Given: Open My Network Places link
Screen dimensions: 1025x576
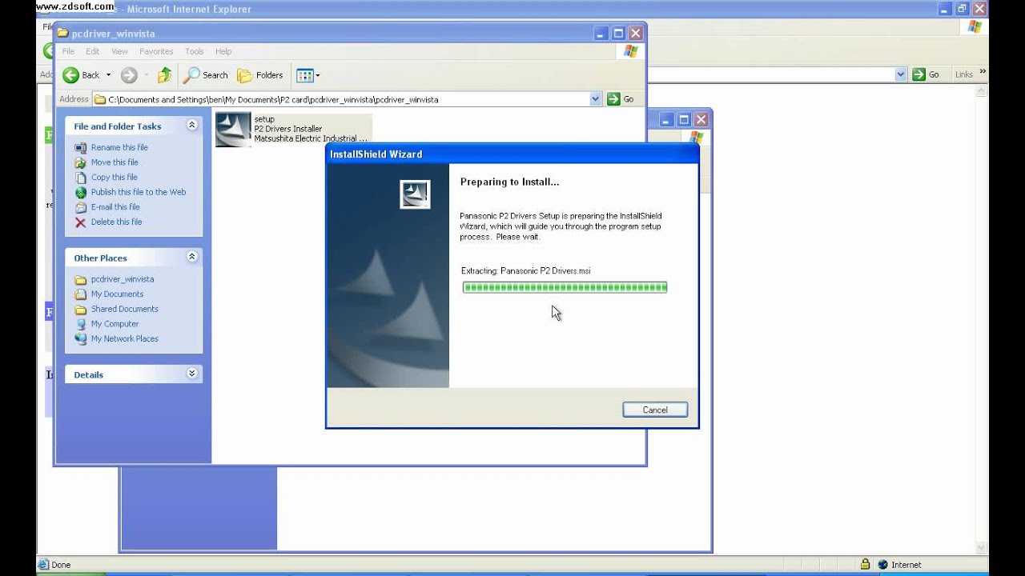Looking at the screenshot, I should click(x=125, y=338).
